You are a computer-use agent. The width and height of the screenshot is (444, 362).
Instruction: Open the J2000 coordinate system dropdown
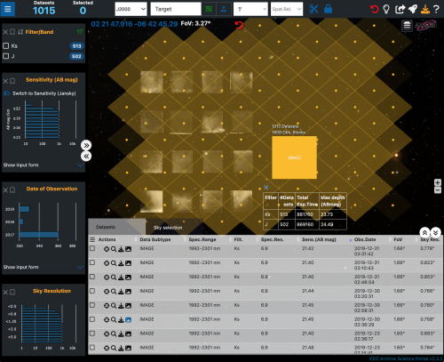pos(131,9)
